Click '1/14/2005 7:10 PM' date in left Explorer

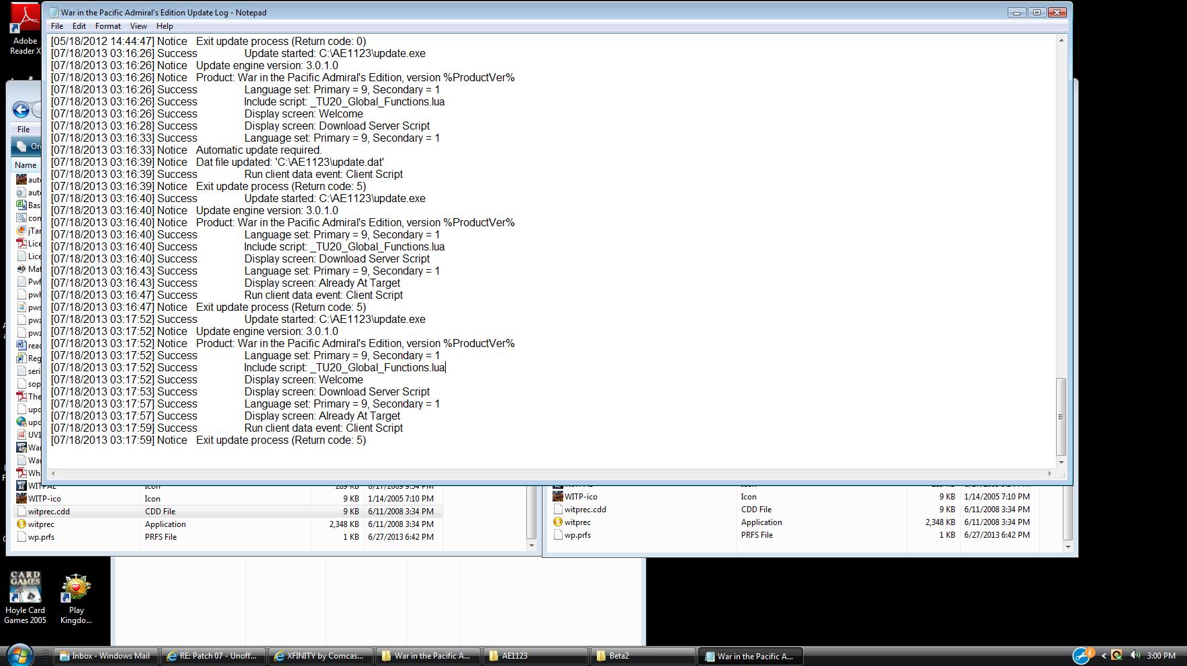[401, 498]
